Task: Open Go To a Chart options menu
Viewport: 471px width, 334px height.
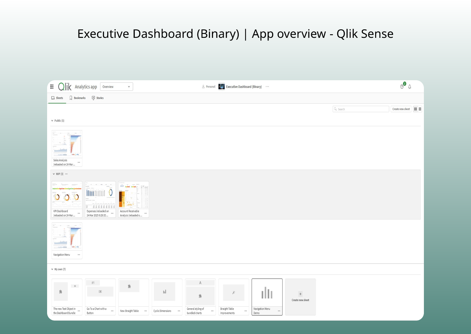Action: point(112,311)
